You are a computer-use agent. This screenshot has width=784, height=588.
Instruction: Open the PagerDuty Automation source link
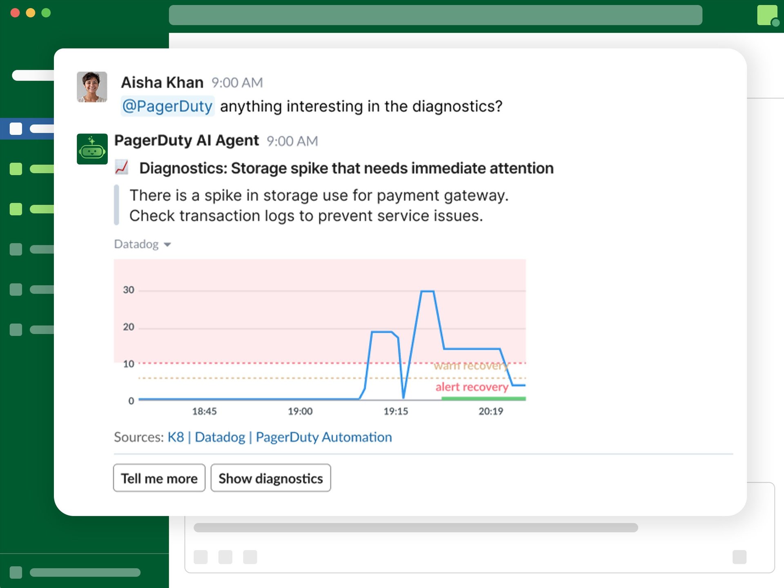coord(323,437)
